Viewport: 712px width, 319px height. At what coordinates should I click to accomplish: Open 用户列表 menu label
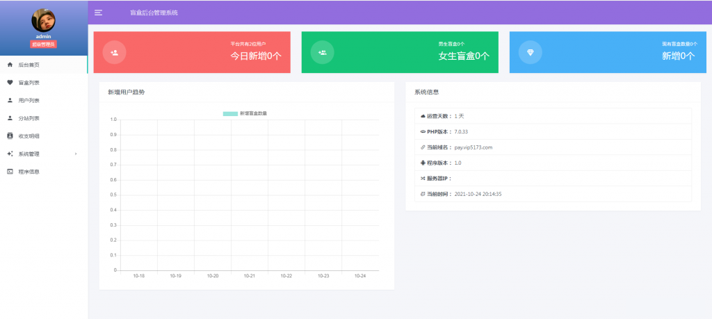(x=29, y=100)
